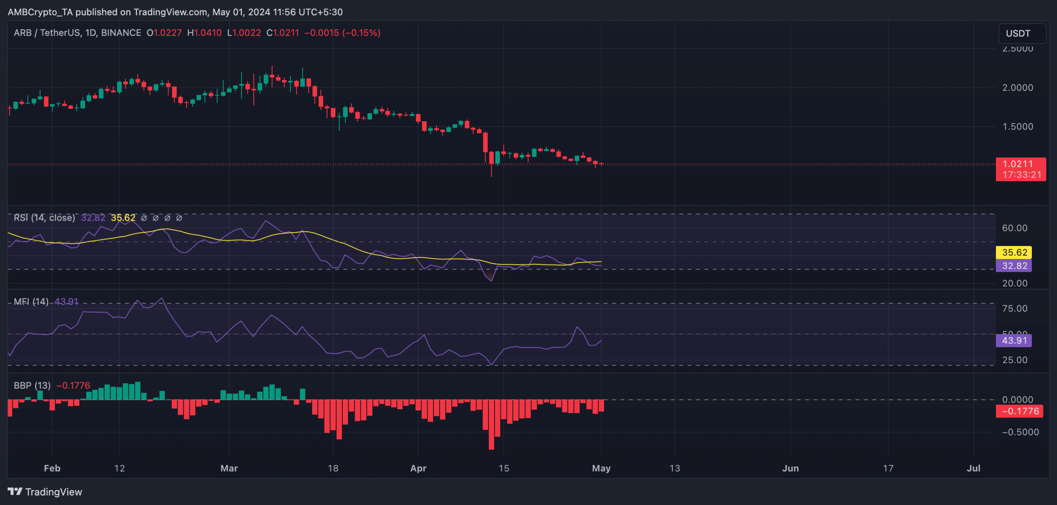
Task: Click the BBP legend value −0.1776
Action: coord(73,385)
